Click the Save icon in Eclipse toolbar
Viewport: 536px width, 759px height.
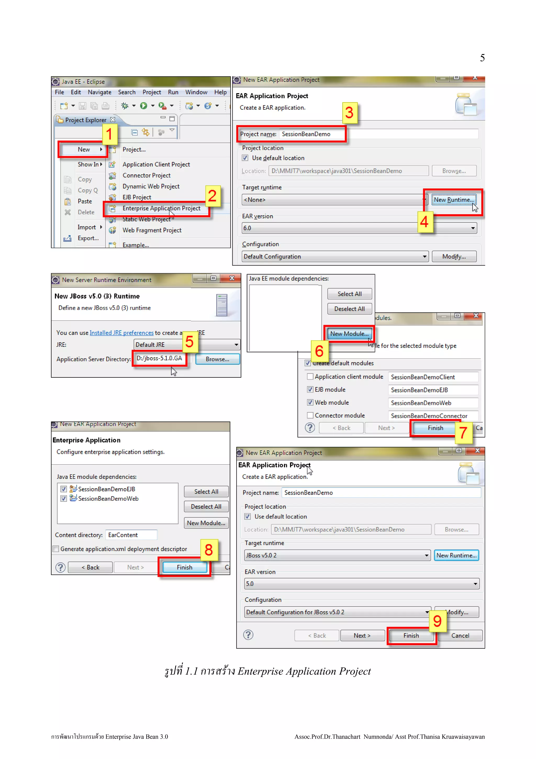coord(82,106)
